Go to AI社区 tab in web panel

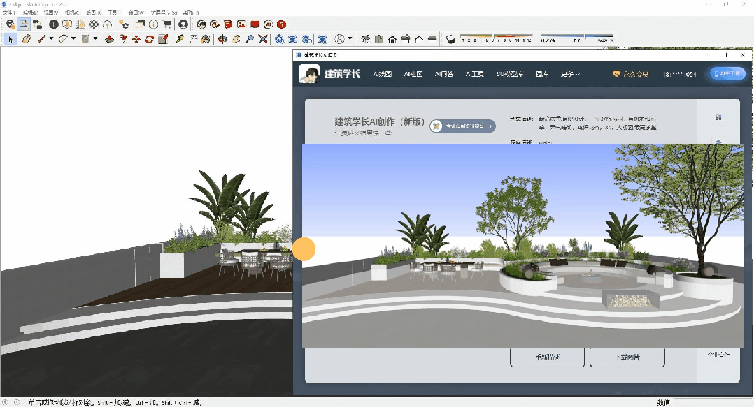[413, 75]
